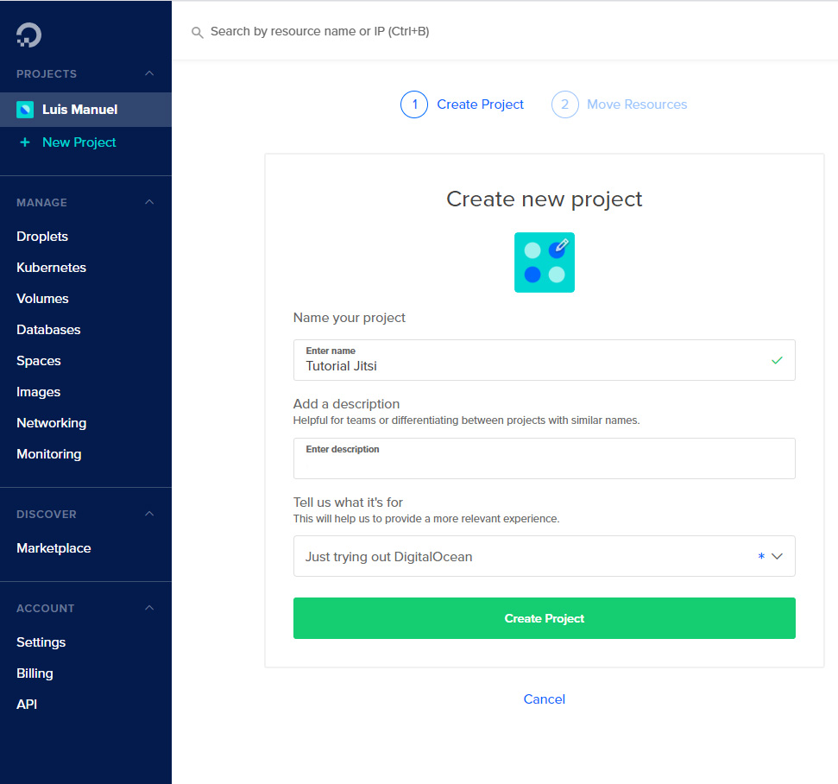The width and height of the screenshot is (838, 784).
Task: Click the DISCOVER section heading
Action: click(x=47, y=515)
